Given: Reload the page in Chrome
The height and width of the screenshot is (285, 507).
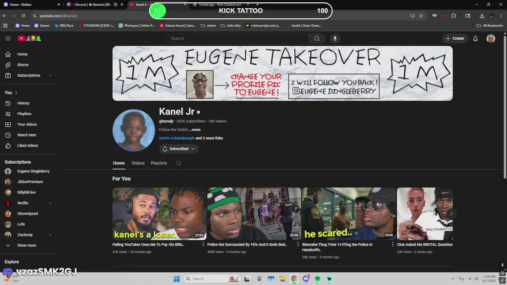Looking at the screenshot, I should point(23,16).
